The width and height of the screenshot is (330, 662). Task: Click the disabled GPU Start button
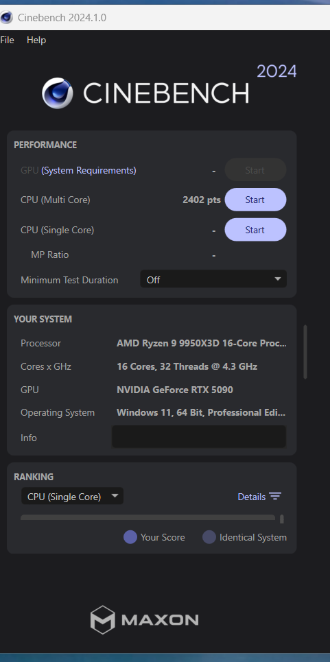click(255, 170)
